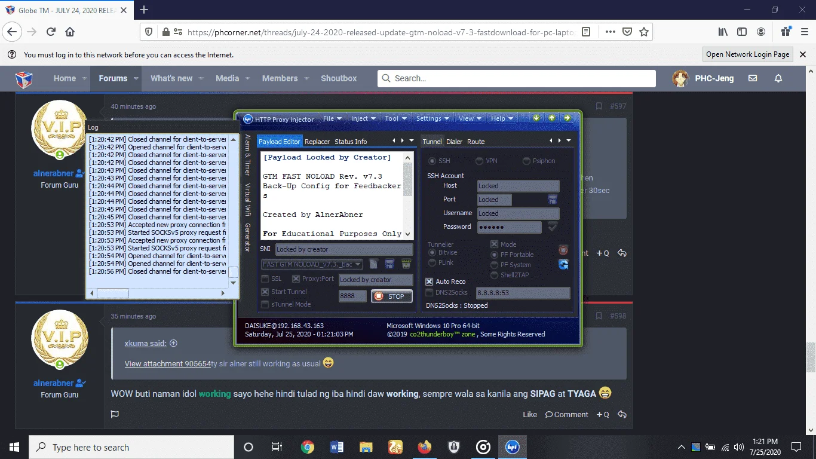Image resolution: width=816 pixels, height=459 pixels.
Task: Click the forum Search input field
Action: point(517,78)
